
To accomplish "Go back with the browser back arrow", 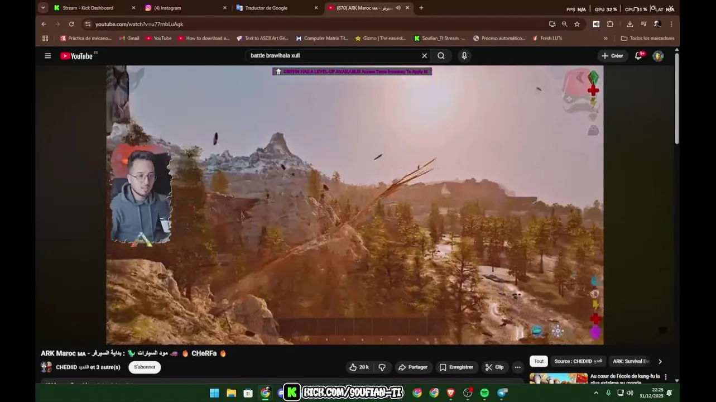I will (44, 24).
